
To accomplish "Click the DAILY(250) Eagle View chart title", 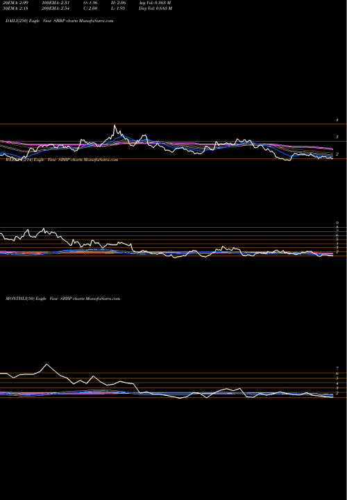I will pos(59,21).
